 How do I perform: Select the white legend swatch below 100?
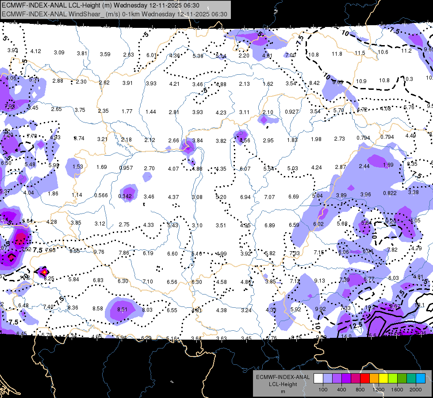(318, 379)
